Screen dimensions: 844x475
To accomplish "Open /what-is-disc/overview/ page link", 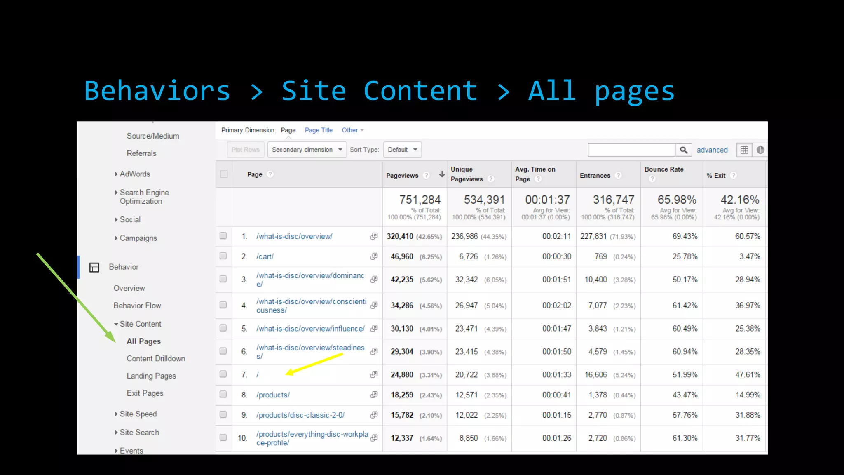I will 294,237.
